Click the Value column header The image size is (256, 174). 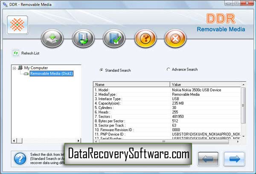[x=205, y=85]
